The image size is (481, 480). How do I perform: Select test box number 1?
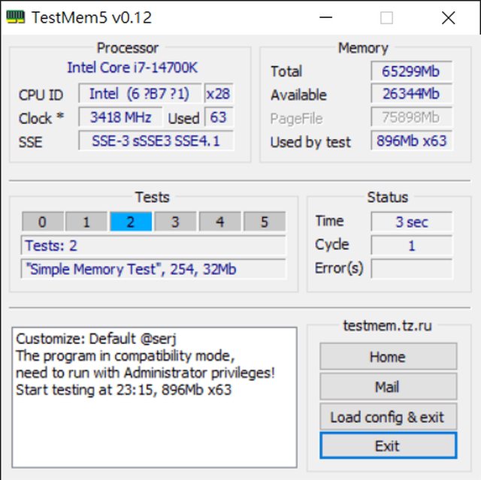tap(86, 222)
